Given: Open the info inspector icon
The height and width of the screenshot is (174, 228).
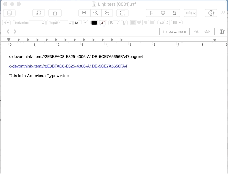Looking at the screenshot, I should [x=211, y=13].
